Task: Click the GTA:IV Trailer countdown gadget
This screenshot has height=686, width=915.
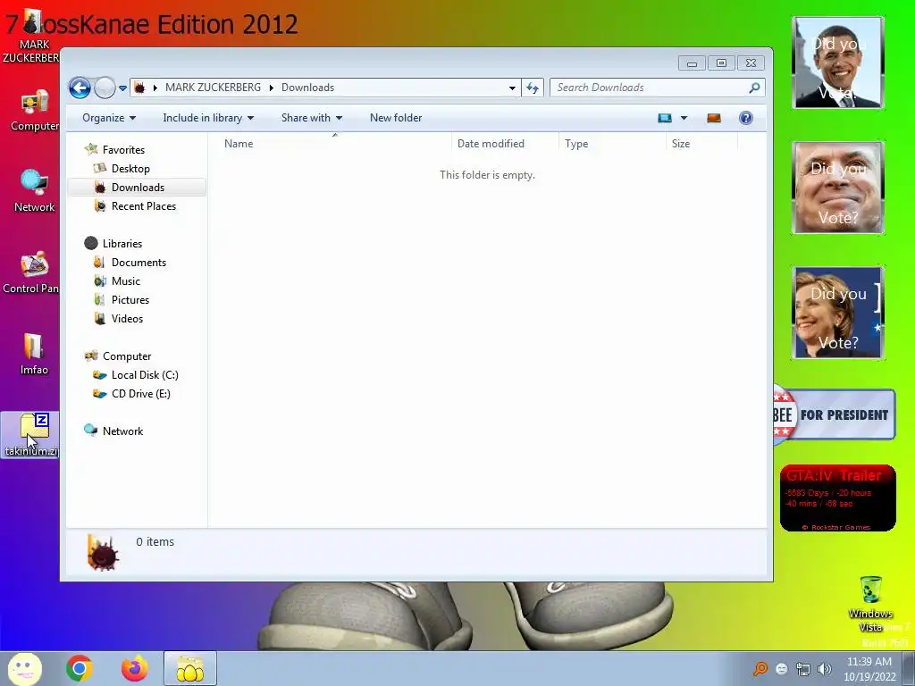Action: click(838, 498)
